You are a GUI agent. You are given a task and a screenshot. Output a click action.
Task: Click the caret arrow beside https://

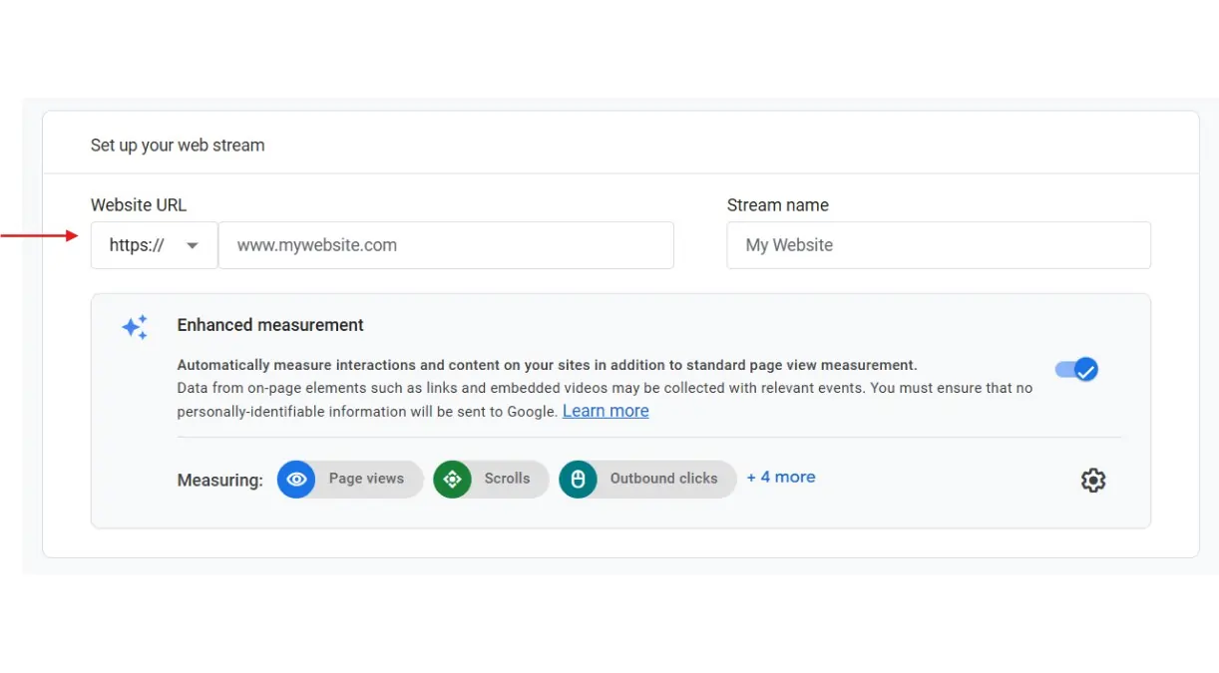click(193, 246)
